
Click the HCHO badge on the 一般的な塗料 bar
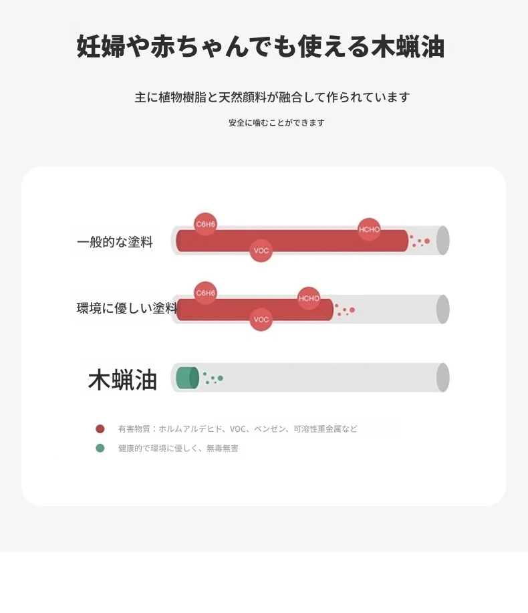(x=369, y=229)
